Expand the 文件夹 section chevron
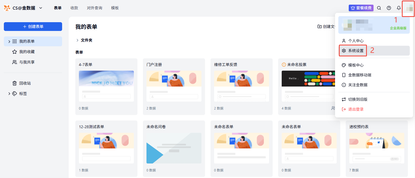Image resolution: width=415 pixels, height=178 pixels. click(78, 40)
